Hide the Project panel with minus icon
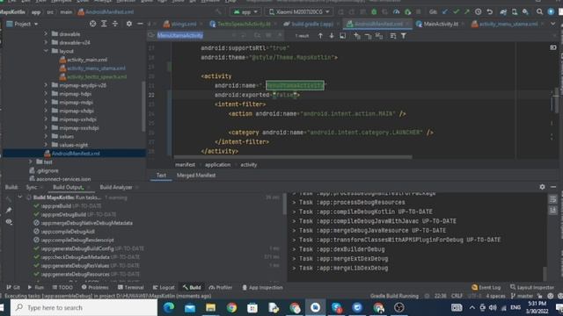This screenshot has width=563, height=316. pyautogui.click(x=140, y=24)
